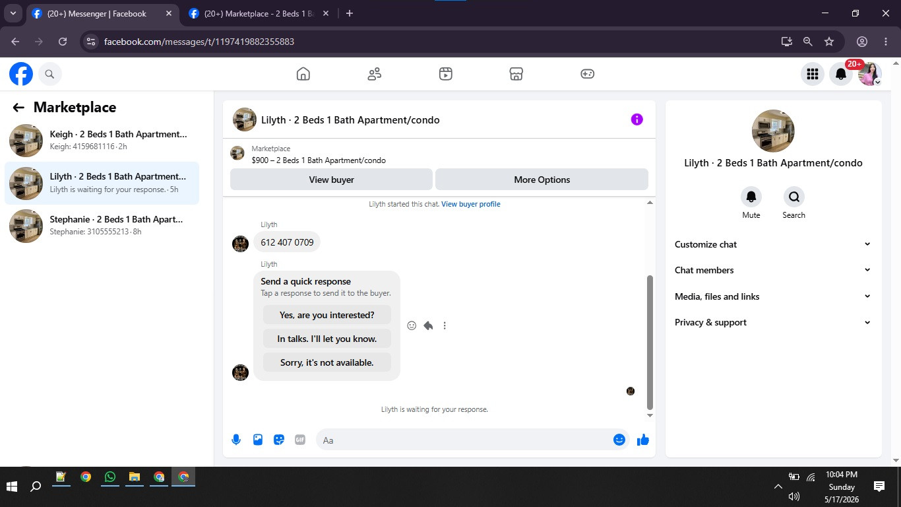This screenshot has height=507, width=901.
Task: Open the notifications bell
Action: click(841, 74)
